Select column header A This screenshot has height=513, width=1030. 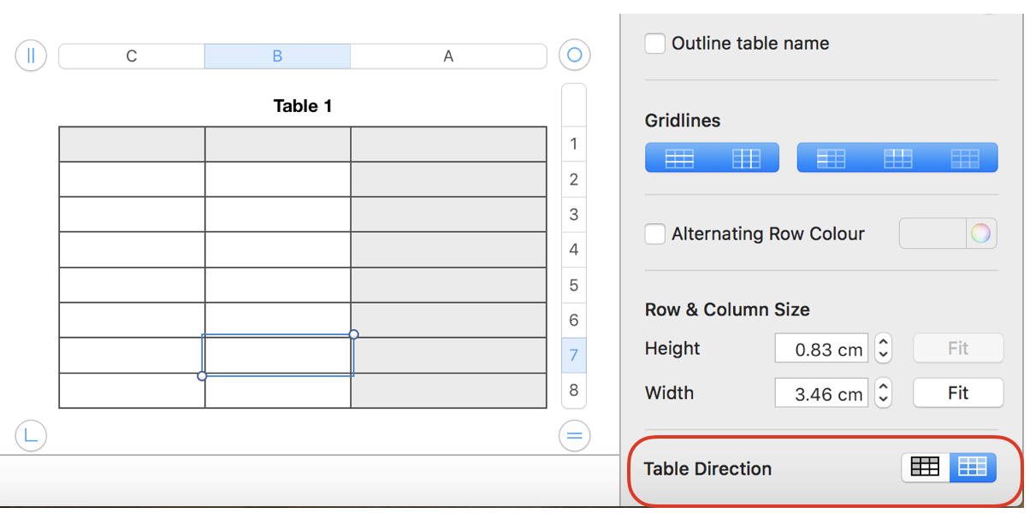click(448, 56)
